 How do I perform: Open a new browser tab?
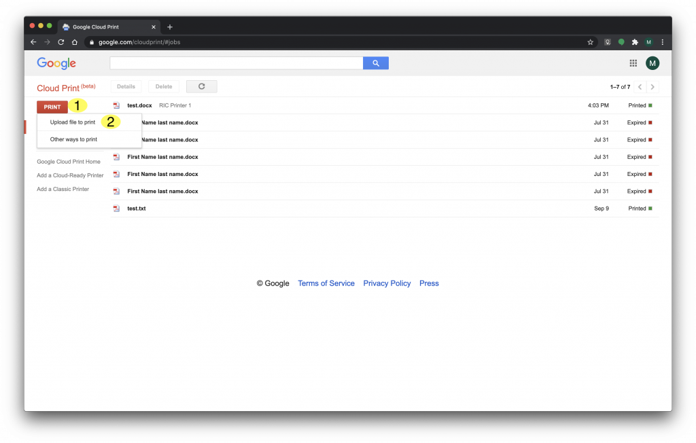tap(169, 27)
